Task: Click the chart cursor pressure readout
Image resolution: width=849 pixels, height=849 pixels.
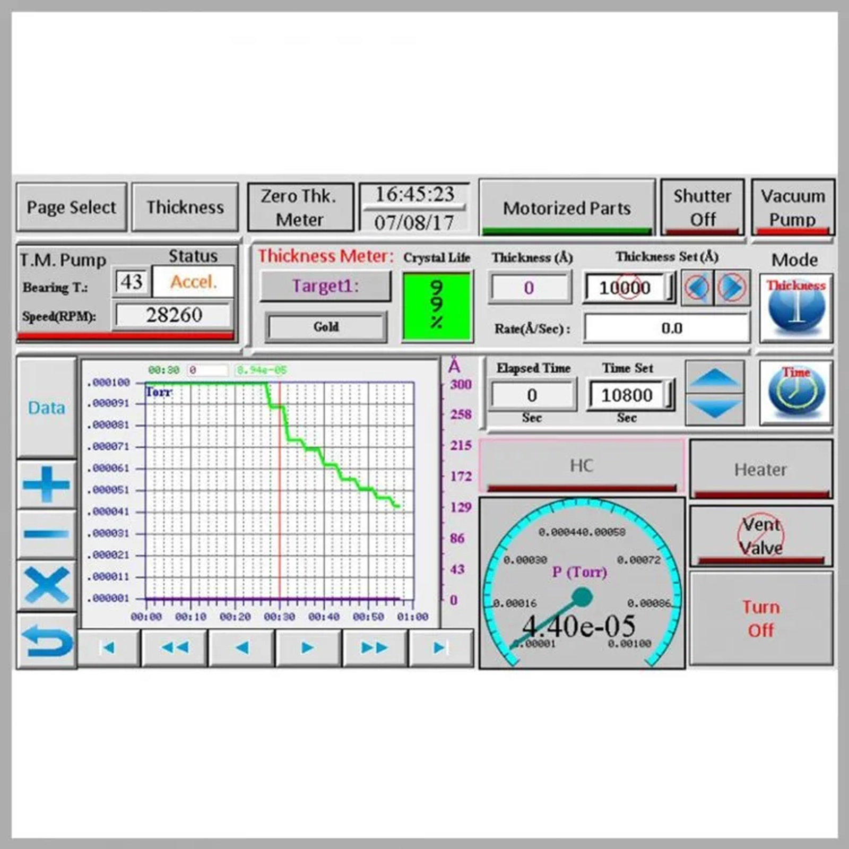Action: [x=262, y=370]
